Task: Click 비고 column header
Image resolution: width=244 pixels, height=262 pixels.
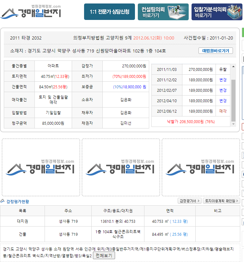Action: click(218, 211)
